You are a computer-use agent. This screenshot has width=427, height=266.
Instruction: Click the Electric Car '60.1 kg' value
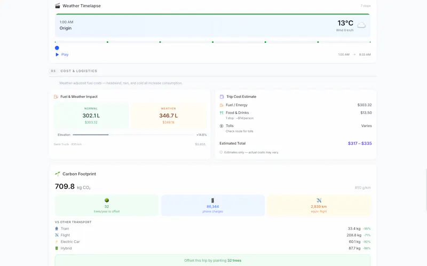[354, 241]
